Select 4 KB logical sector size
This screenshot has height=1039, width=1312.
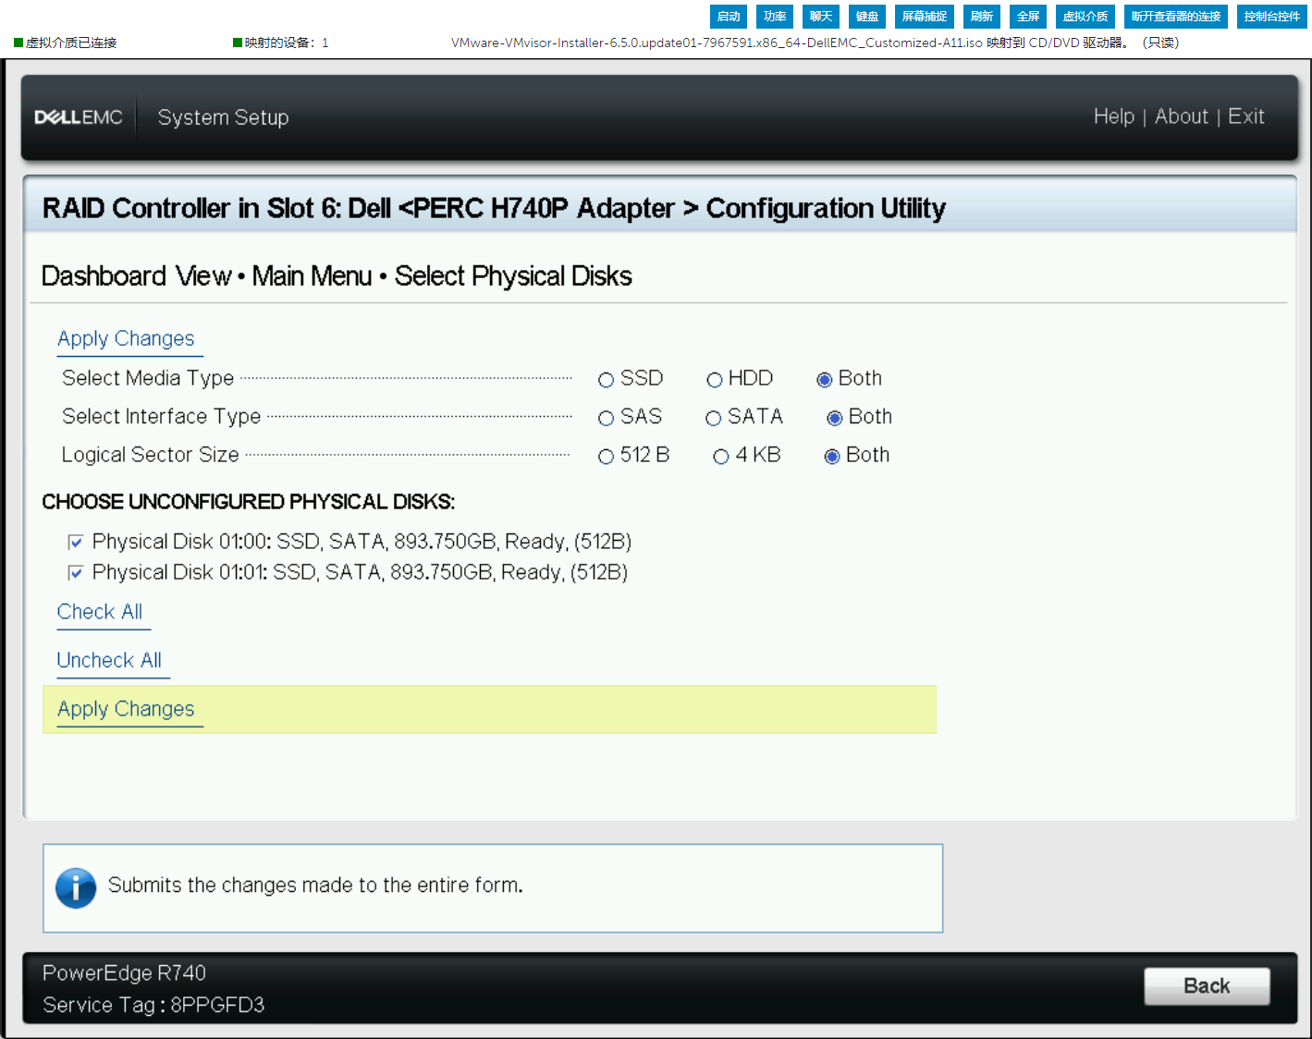pyautogui.click(x=721, y=457)
